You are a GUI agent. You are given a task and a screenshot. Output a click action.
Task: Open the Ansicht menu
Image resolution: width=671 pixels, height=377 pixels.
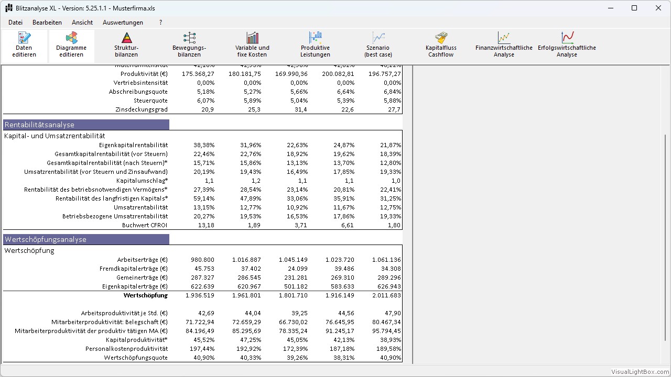[x=82, y=23]
